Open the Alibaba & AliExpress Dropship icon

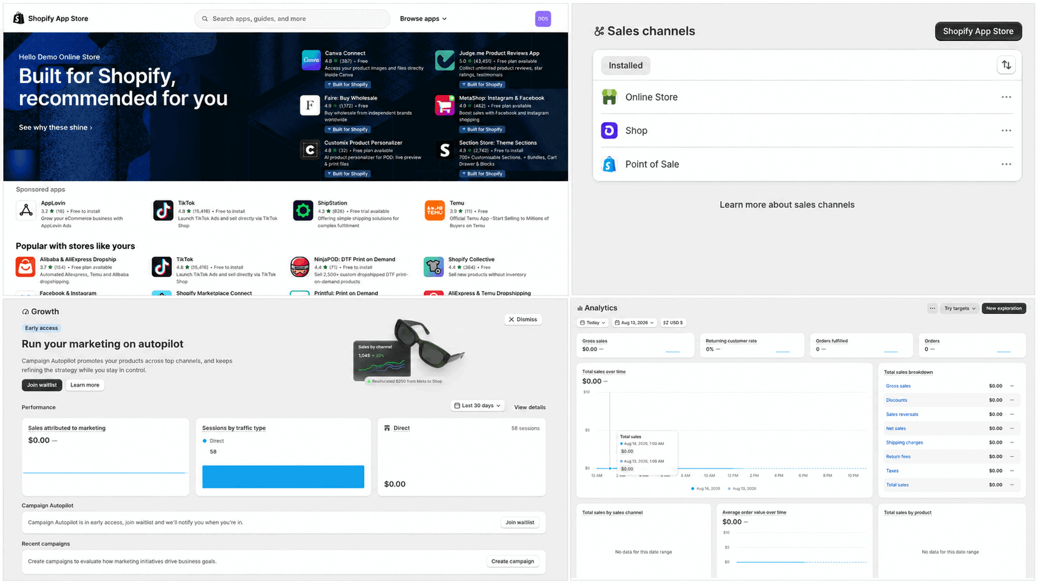click(25, 267)
